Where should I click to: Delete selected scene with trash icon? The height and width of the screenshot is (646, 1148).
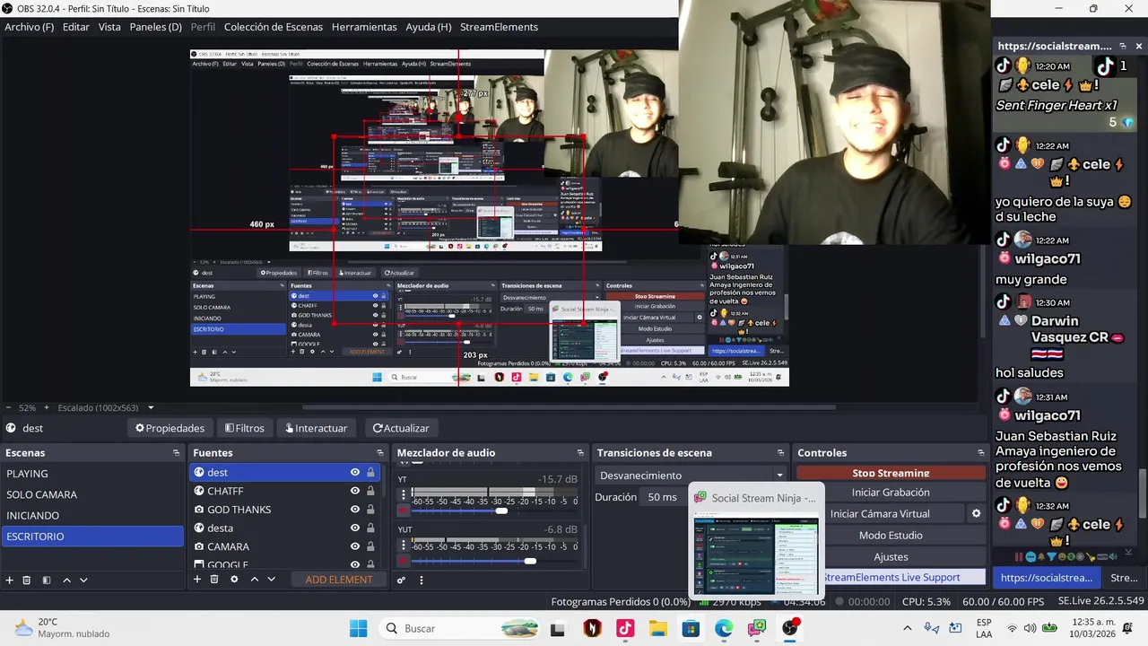(26, 581)
